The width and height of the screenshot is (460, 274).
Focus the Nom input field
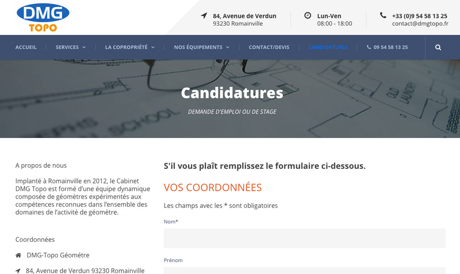305,238
